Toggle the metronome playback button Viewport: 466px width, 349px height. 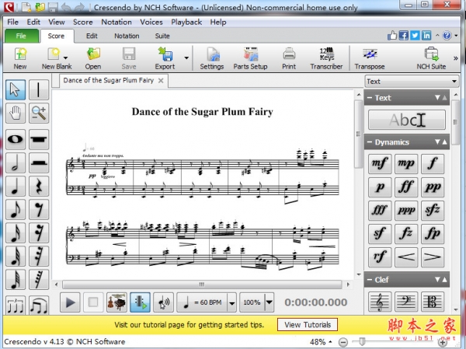tap(140, 302)
